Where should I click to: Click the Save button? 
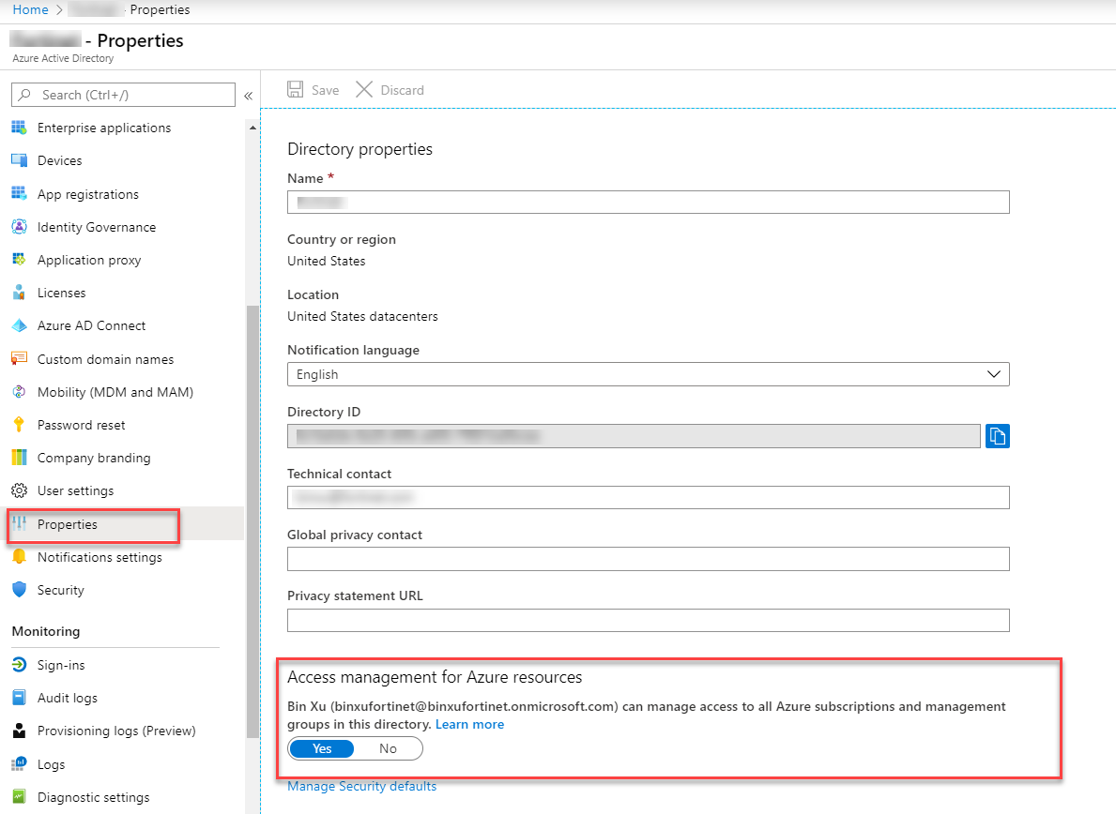click(313, 90)
